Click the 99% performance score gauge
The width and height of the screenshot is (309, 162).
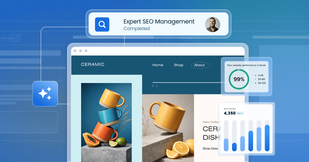239,79
